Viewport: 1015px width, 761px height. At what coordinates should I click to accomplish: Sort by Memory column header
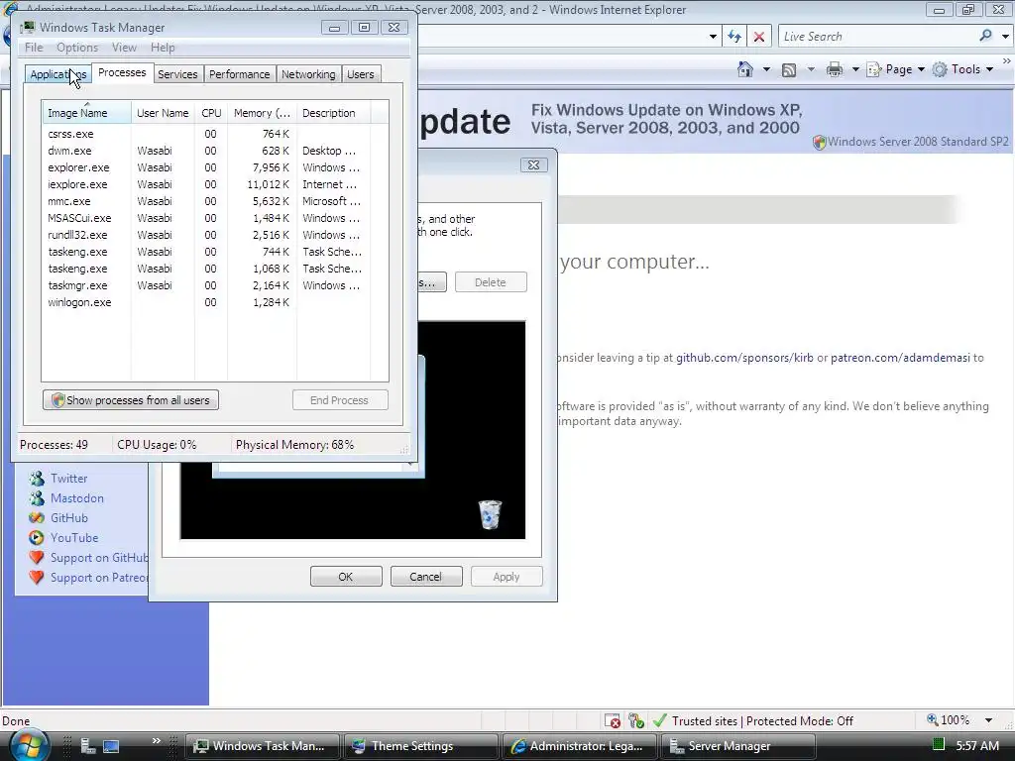click(x=262, y=113)
